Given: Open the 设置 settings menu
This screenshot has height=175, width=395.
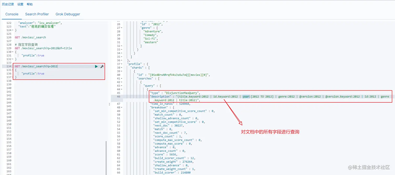Looking at the screenshot, I should coord(20,4).
